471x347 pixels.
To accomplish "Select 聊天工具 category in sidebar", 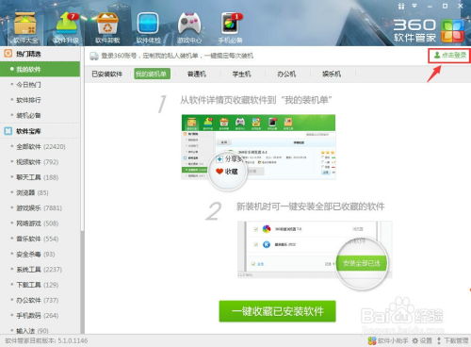I will tap(37, 177).
